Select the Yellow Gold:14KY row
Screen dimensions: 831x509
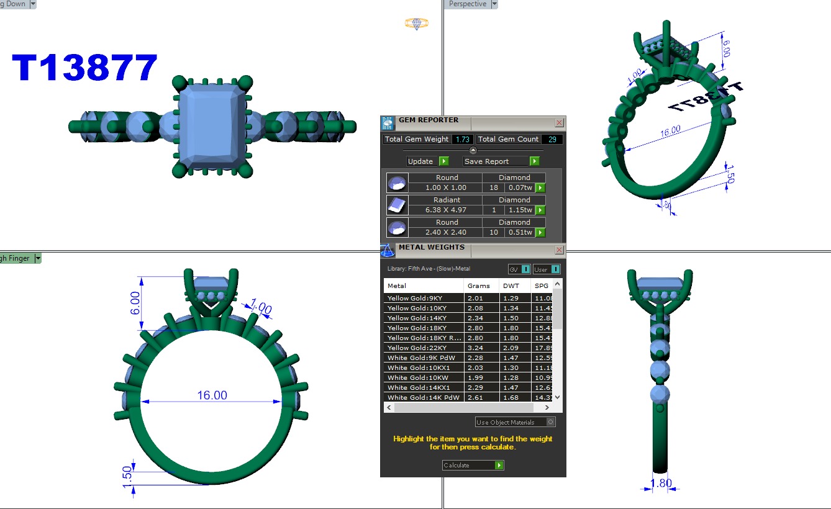[x=424, y=318]
